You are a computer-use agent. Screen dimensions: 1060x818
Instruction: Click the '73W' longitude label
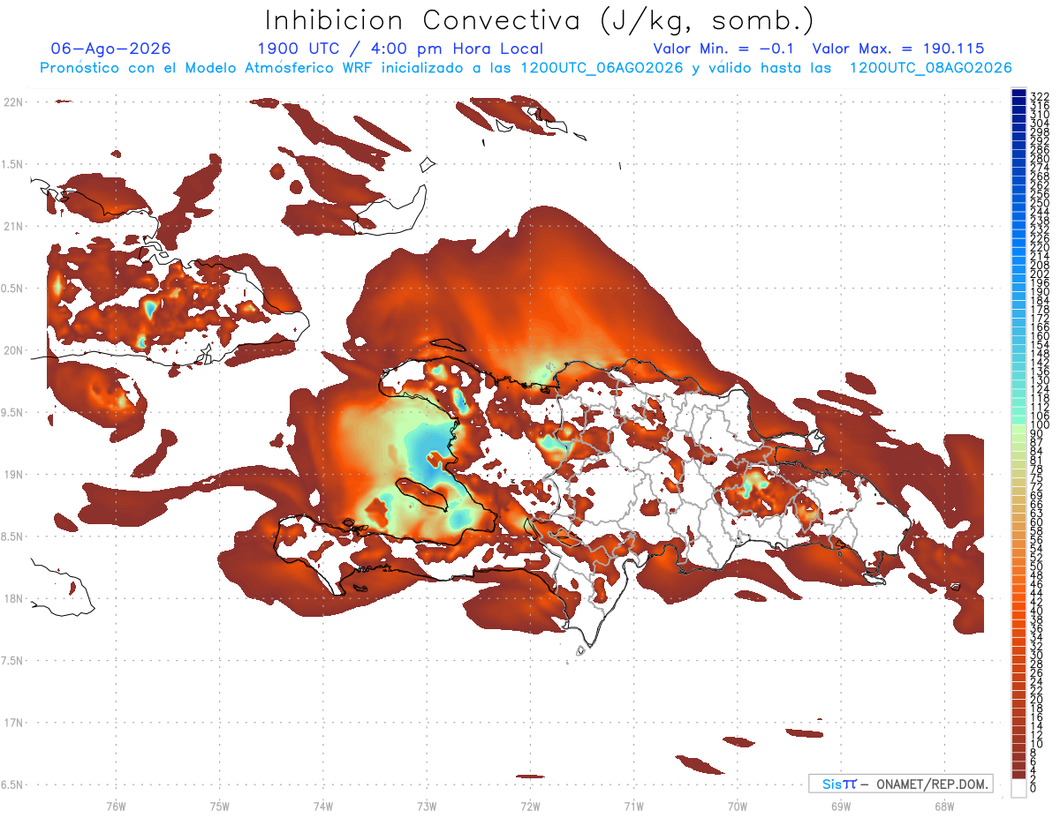427,806
